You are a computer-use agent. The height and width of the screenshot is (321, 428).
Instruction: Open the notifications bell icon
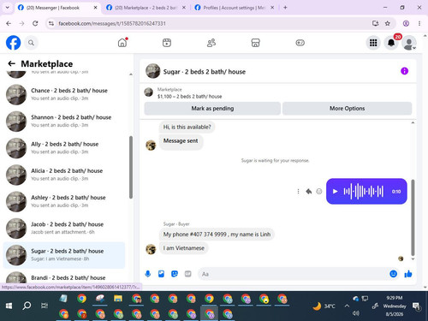coord(391,43)
